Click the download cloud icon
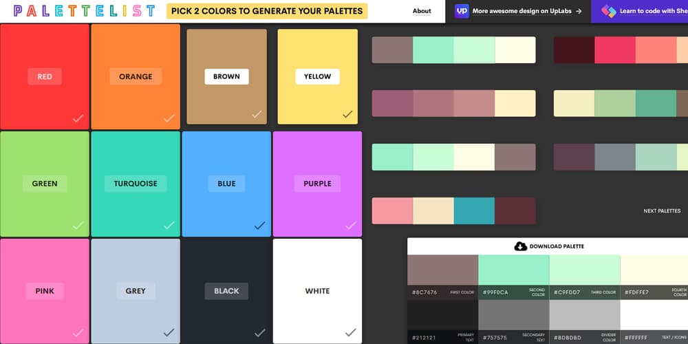Image resolution: width=688 pixels, height=344 pixels. point(520,246)
